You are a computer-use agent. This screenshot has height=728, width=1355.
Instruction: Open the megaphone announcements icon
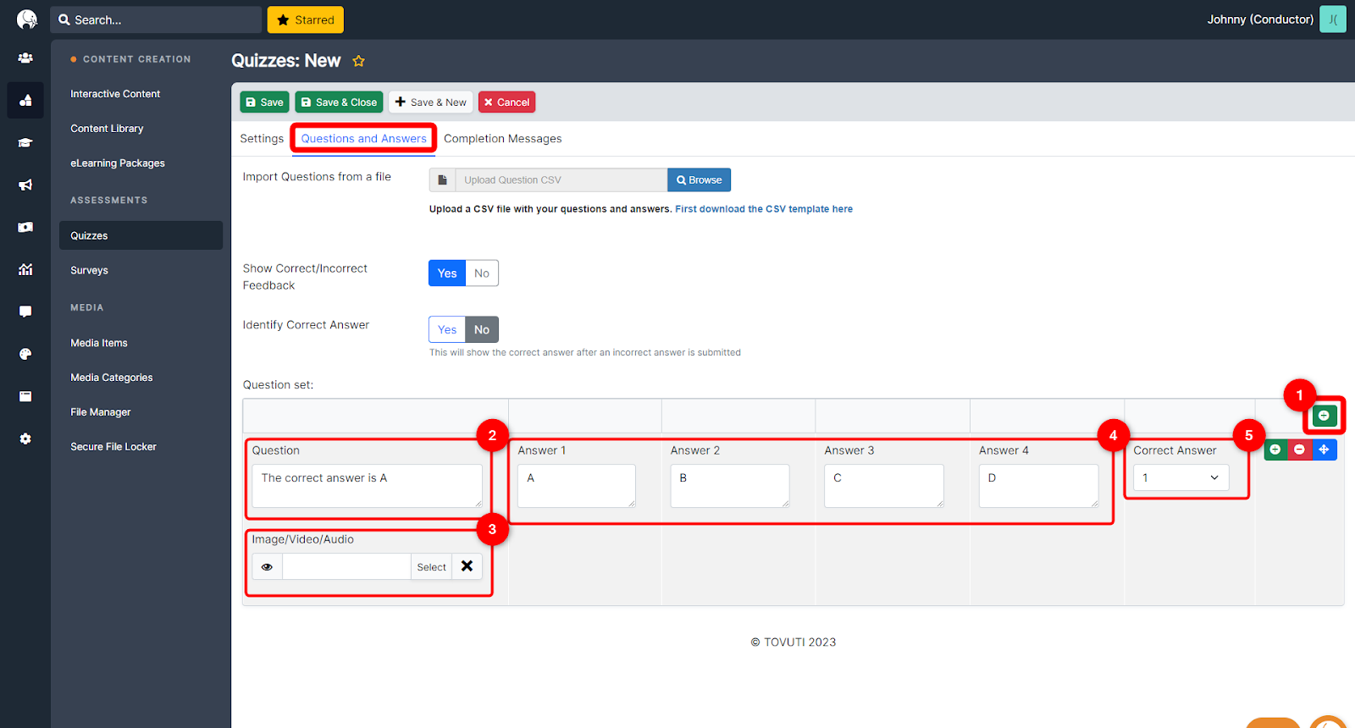(25, 185)
